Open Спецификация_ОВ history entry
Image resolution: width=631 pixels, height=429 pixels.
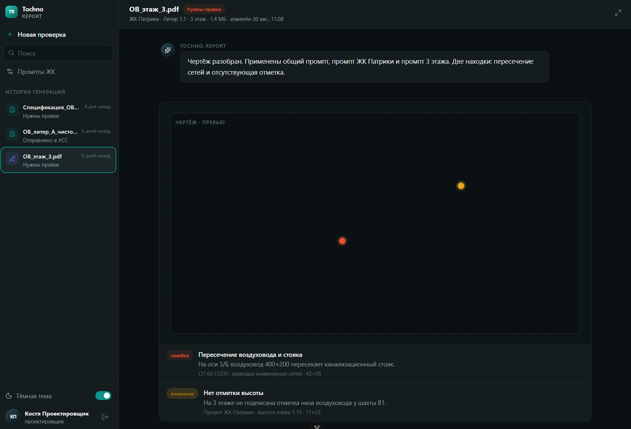tap(58, 111)
